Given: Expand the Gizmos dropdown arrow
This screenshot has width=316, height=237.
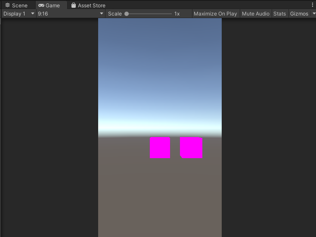Looking at the screenshot, I should (x=313, y=14).
